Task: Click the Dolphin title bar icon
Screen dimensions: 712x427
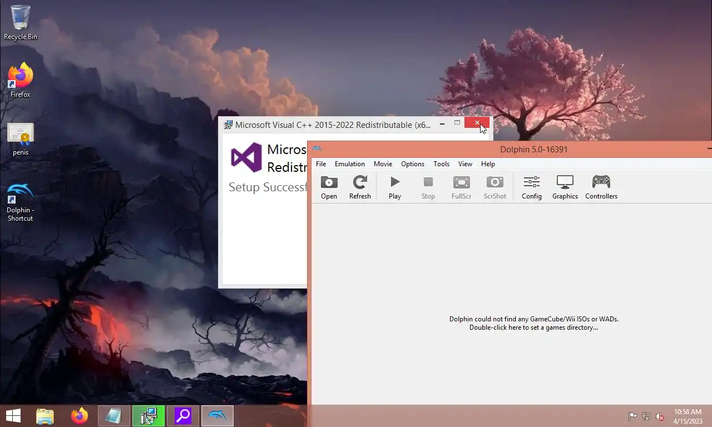Action: click(x=317, y=149)
